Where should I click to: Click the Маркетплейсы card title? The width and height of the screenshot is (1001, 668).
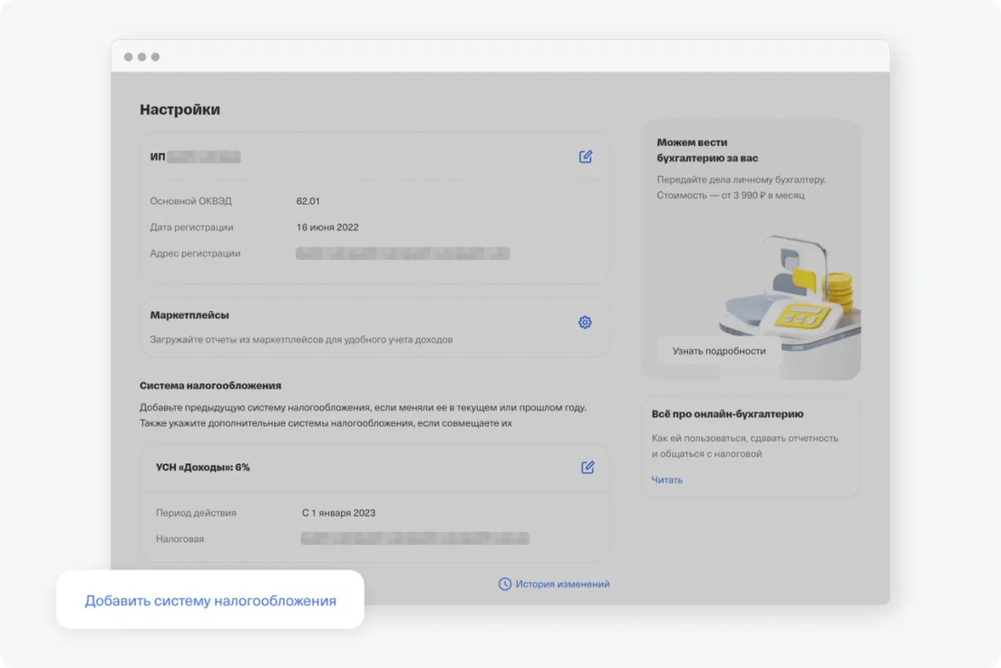190,315
